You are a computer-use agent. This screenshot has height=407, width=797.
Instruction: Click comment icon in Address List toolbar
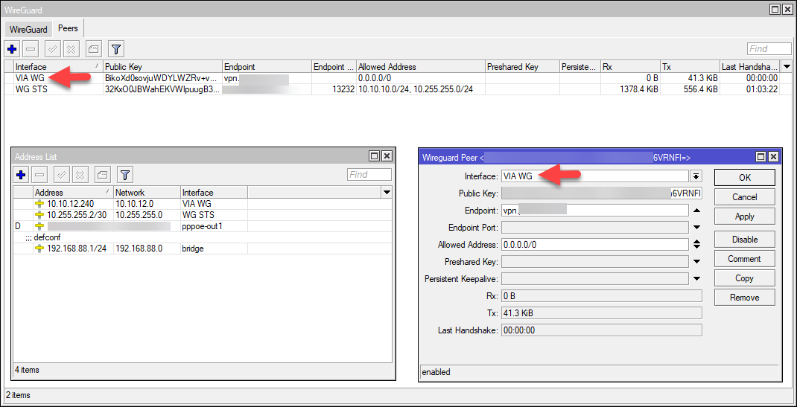(101, 175)
